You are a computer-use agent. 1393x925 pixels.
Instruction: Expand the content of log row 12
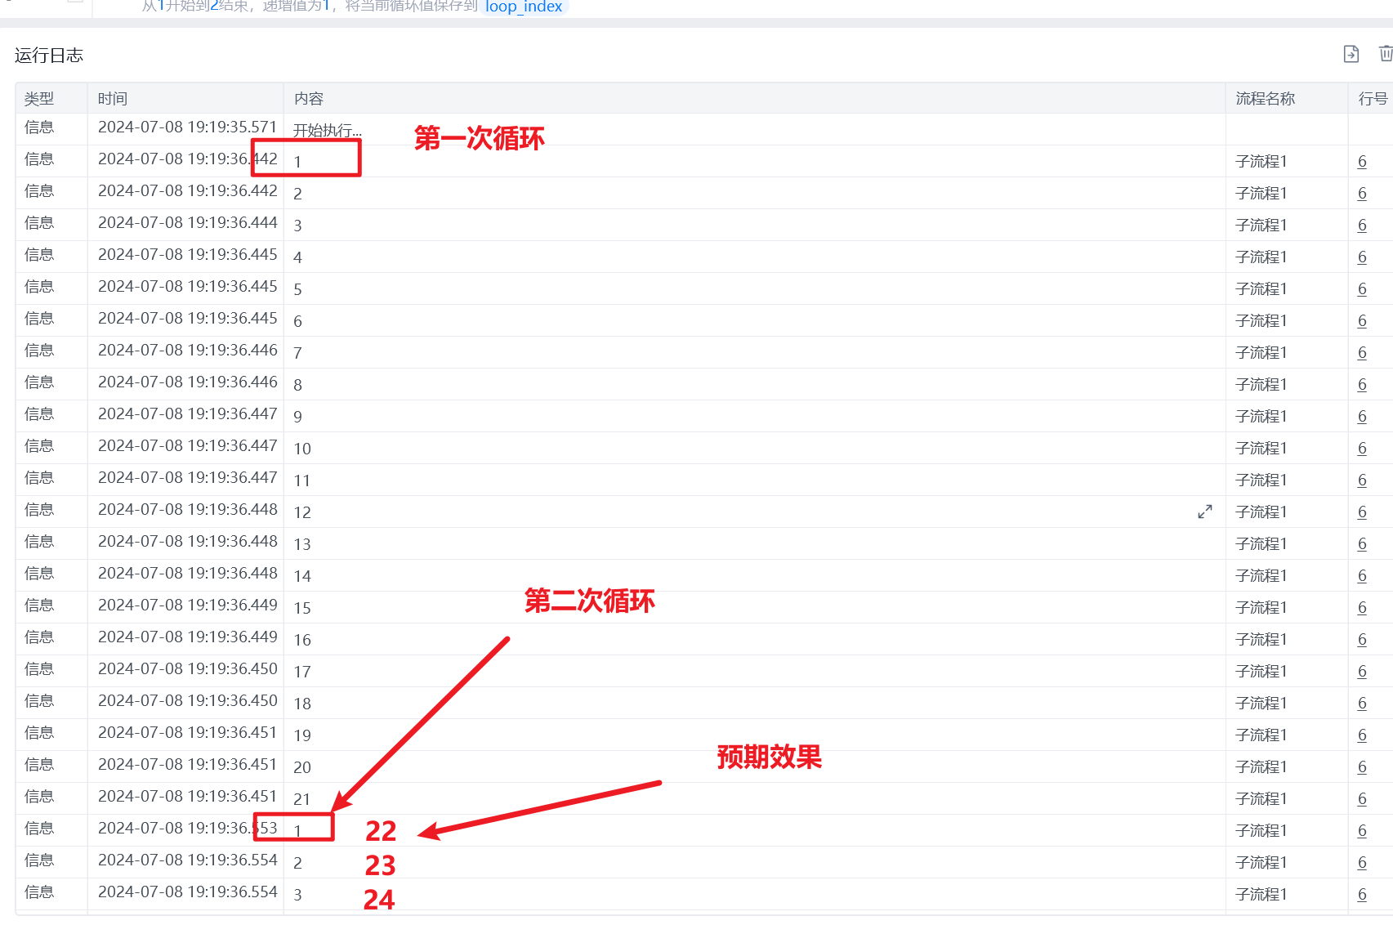tap(1205, 512)
